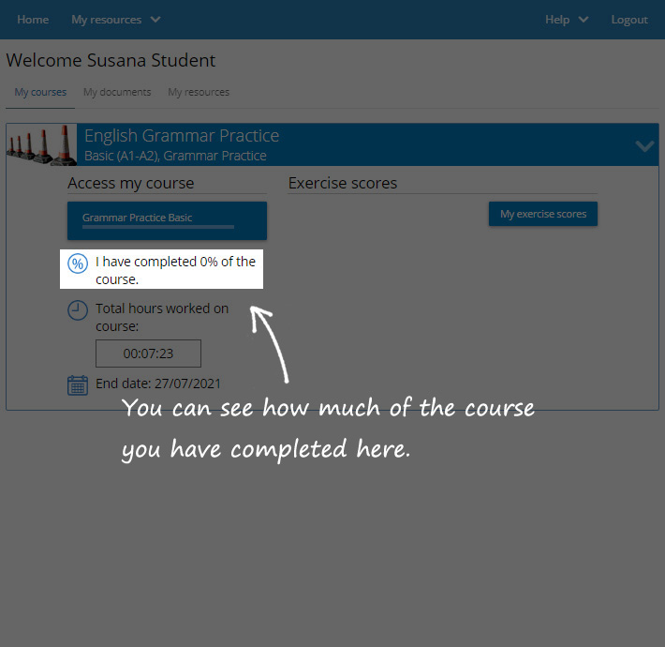665x647 pixels.
Task: Click the percent completion icon
Action: [x=78, y=263]
